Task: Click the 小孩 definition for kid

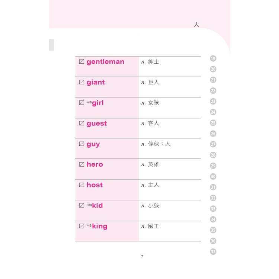Action: pos(154,205)
